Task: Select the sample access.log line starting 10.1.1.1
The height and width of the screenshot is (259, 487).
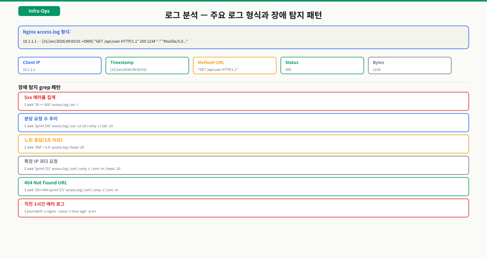Action: point(105,41)
